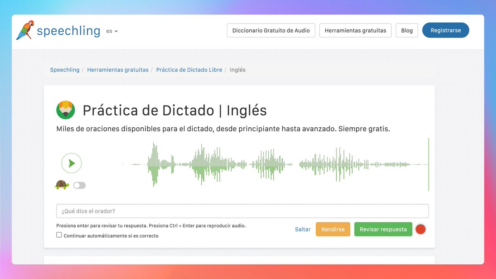496x279 pixels.
Task: Open the Herramientas gratuitas breadcrumb link
Action: point(118,70)
